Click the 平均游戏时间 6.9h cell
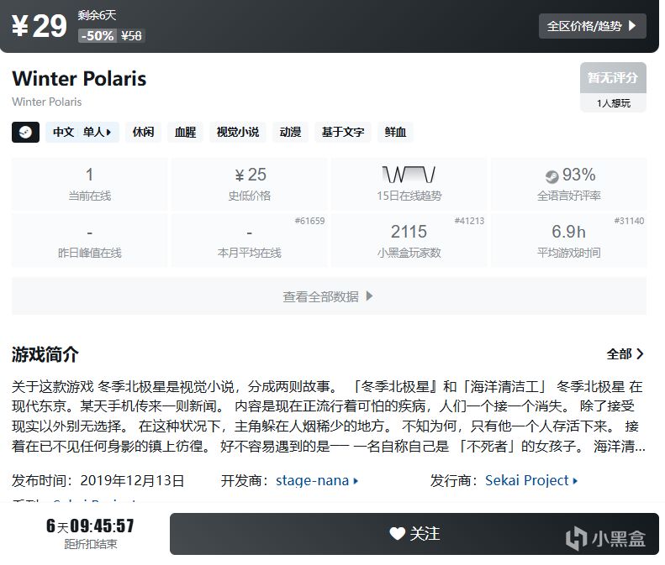This screenshot has width=665, height=565. point(568,241)
